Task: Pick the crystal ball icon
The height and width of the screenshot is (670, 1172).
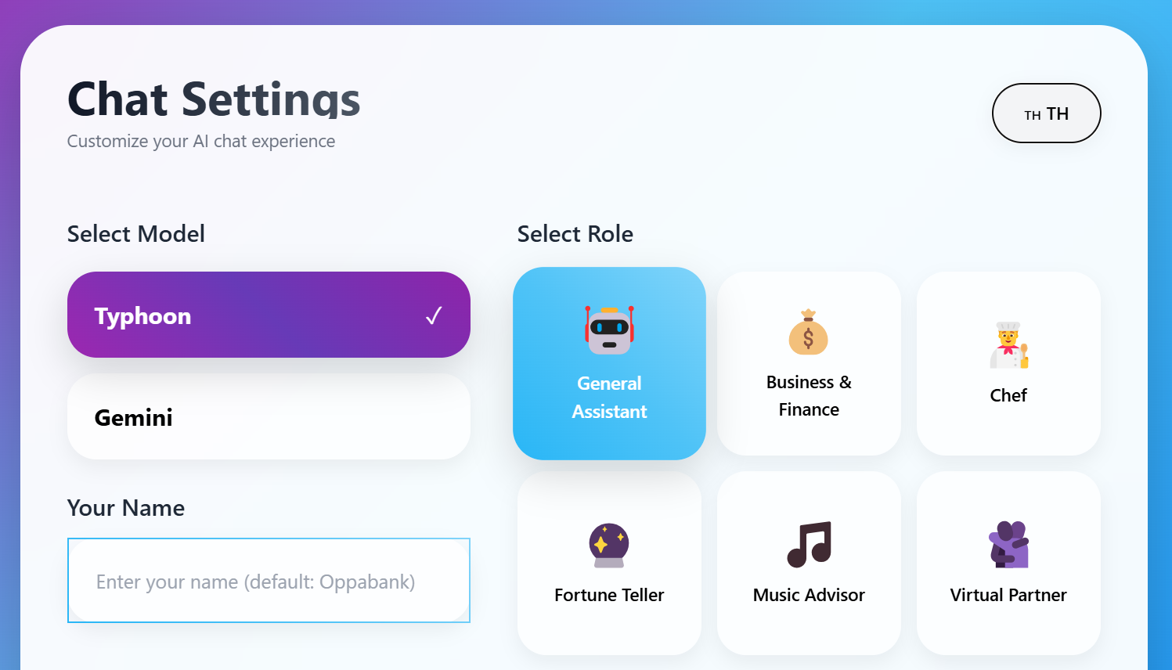Action: (609, 545)
